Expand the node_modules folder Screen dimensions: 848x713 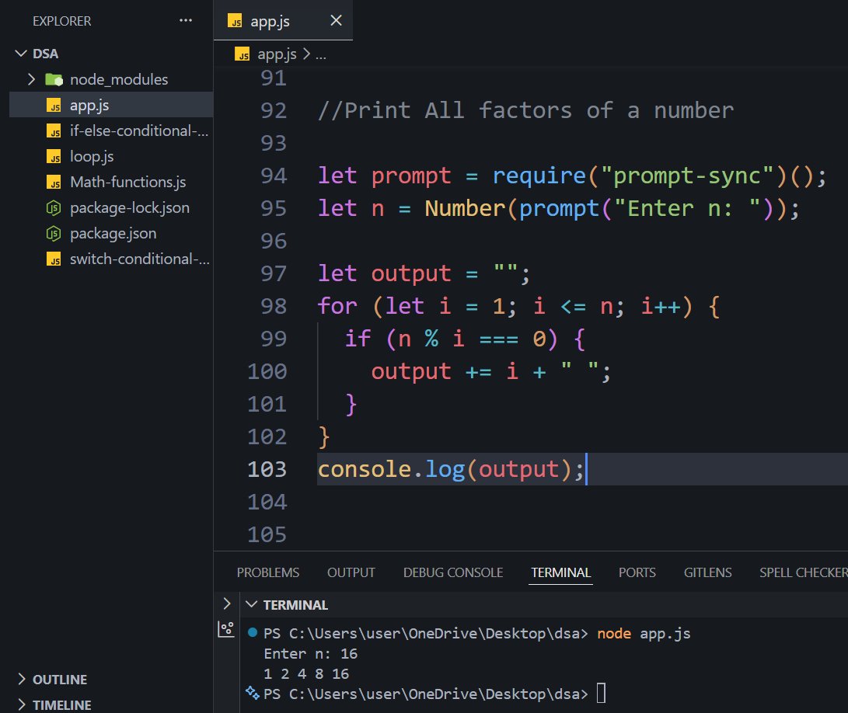(31, 79)
